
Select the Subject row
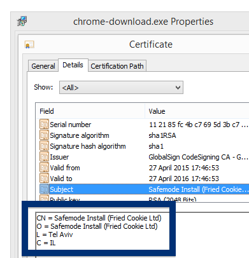[x=144, y=189]
